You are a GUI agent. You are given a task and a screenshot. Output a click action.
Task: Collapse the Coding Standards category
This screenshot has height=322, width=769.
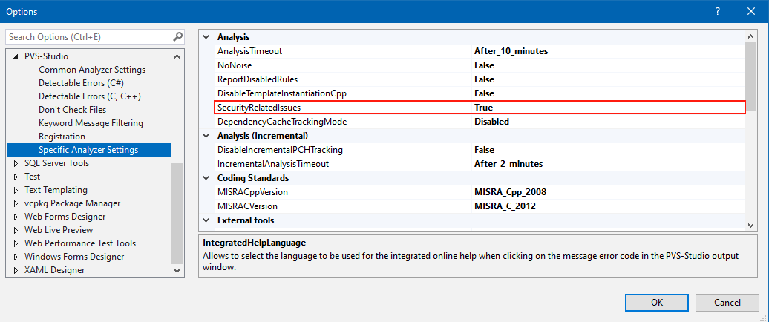[x=206, y=178]
